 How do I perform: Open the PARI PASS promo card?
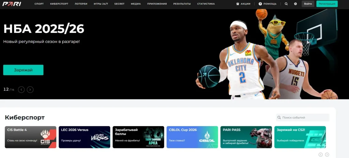246,137
